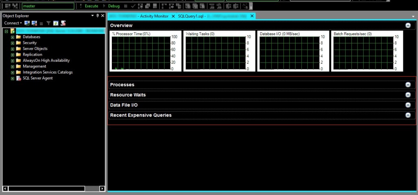Collapse the server root node
418x195 pixels.
pos(7,31)
